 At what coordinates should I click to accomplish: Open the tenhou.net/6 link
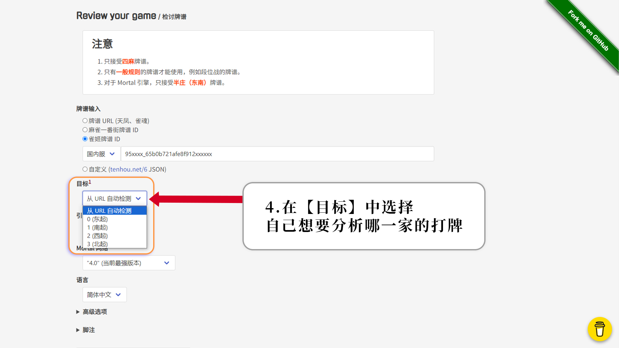128,169
